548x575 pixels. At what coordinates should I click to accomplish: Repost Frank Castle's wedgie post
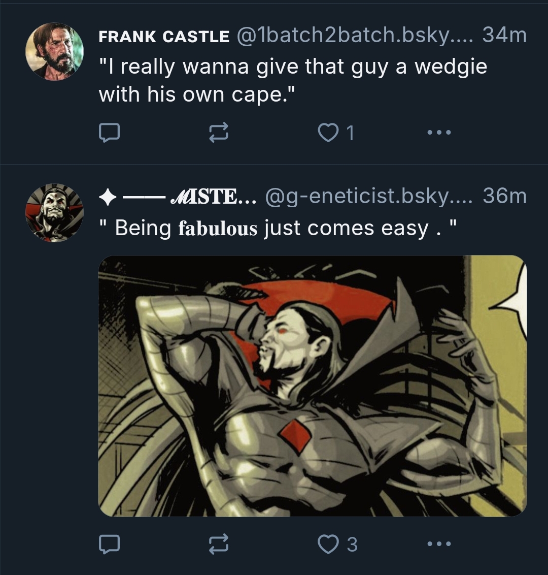coord(219,133)
